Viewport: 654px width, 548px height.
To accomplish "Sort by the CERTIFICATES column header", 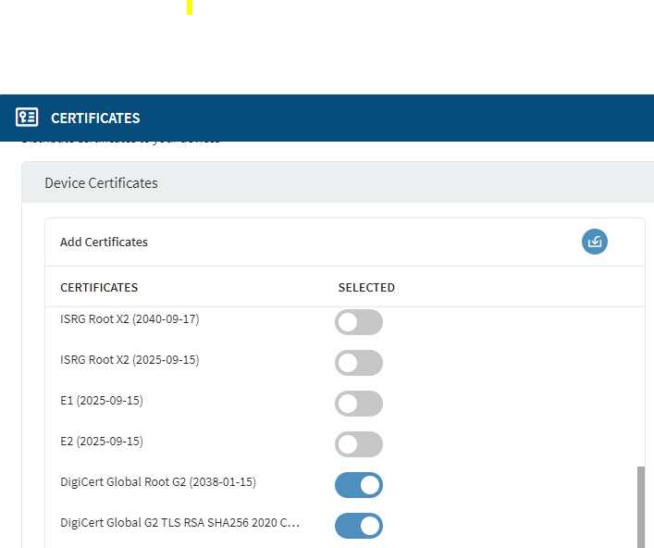I will coord(99,288).
